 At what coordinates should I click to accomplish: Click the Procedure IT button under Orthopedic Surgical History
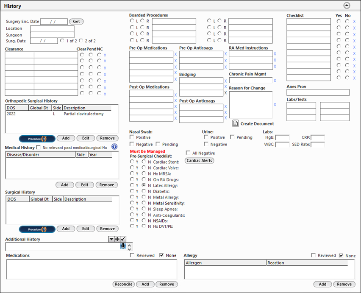(37, 139)
